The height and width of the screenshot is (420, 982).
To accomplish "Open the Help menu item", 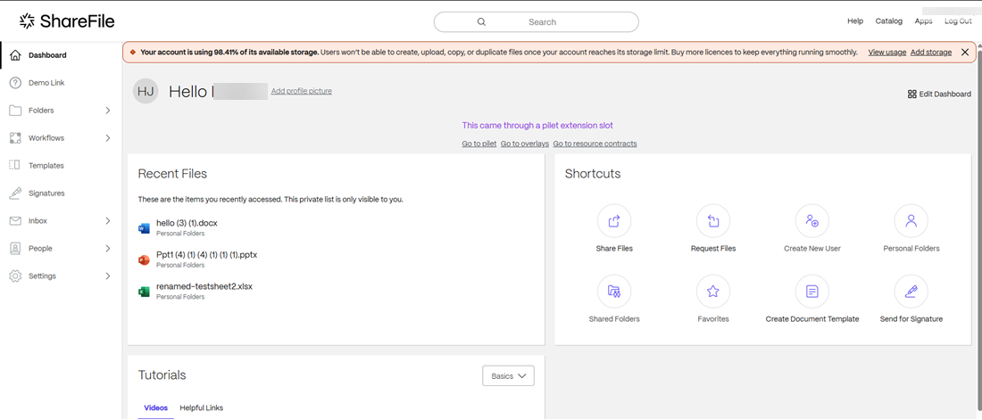I will [855, 21].
